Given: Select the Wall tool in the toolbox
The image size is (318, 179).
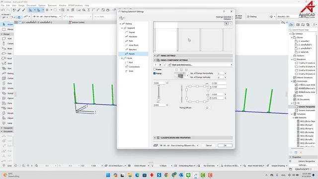Looking at the screenshot, I should 7,39.
